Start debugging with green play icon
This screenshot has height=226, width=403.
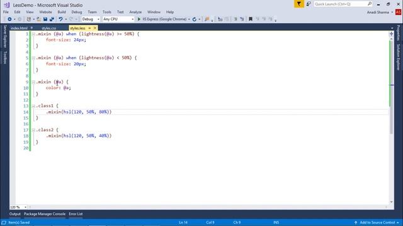pos(139,19)
